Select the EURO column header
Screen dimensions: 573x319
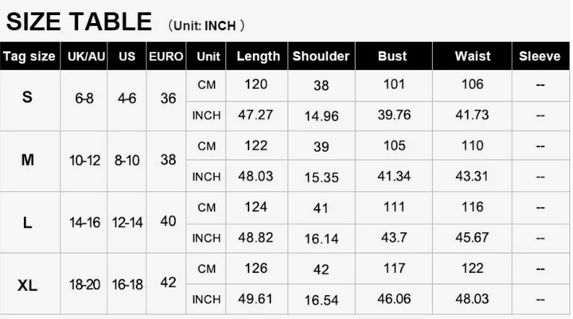(x=167, y=56)
